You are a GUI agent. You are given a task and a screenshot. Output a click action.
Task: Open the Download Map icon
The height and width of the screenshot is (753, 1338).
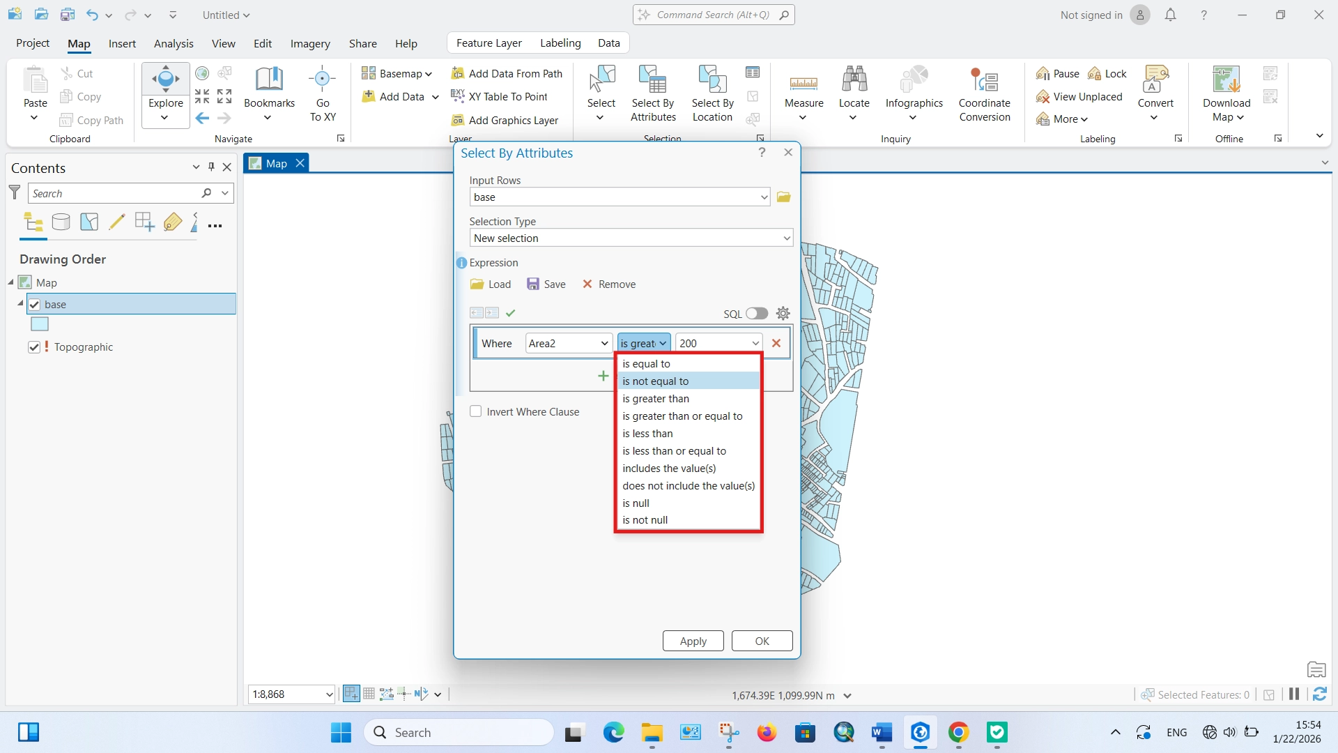click(x=1226, y=79)
